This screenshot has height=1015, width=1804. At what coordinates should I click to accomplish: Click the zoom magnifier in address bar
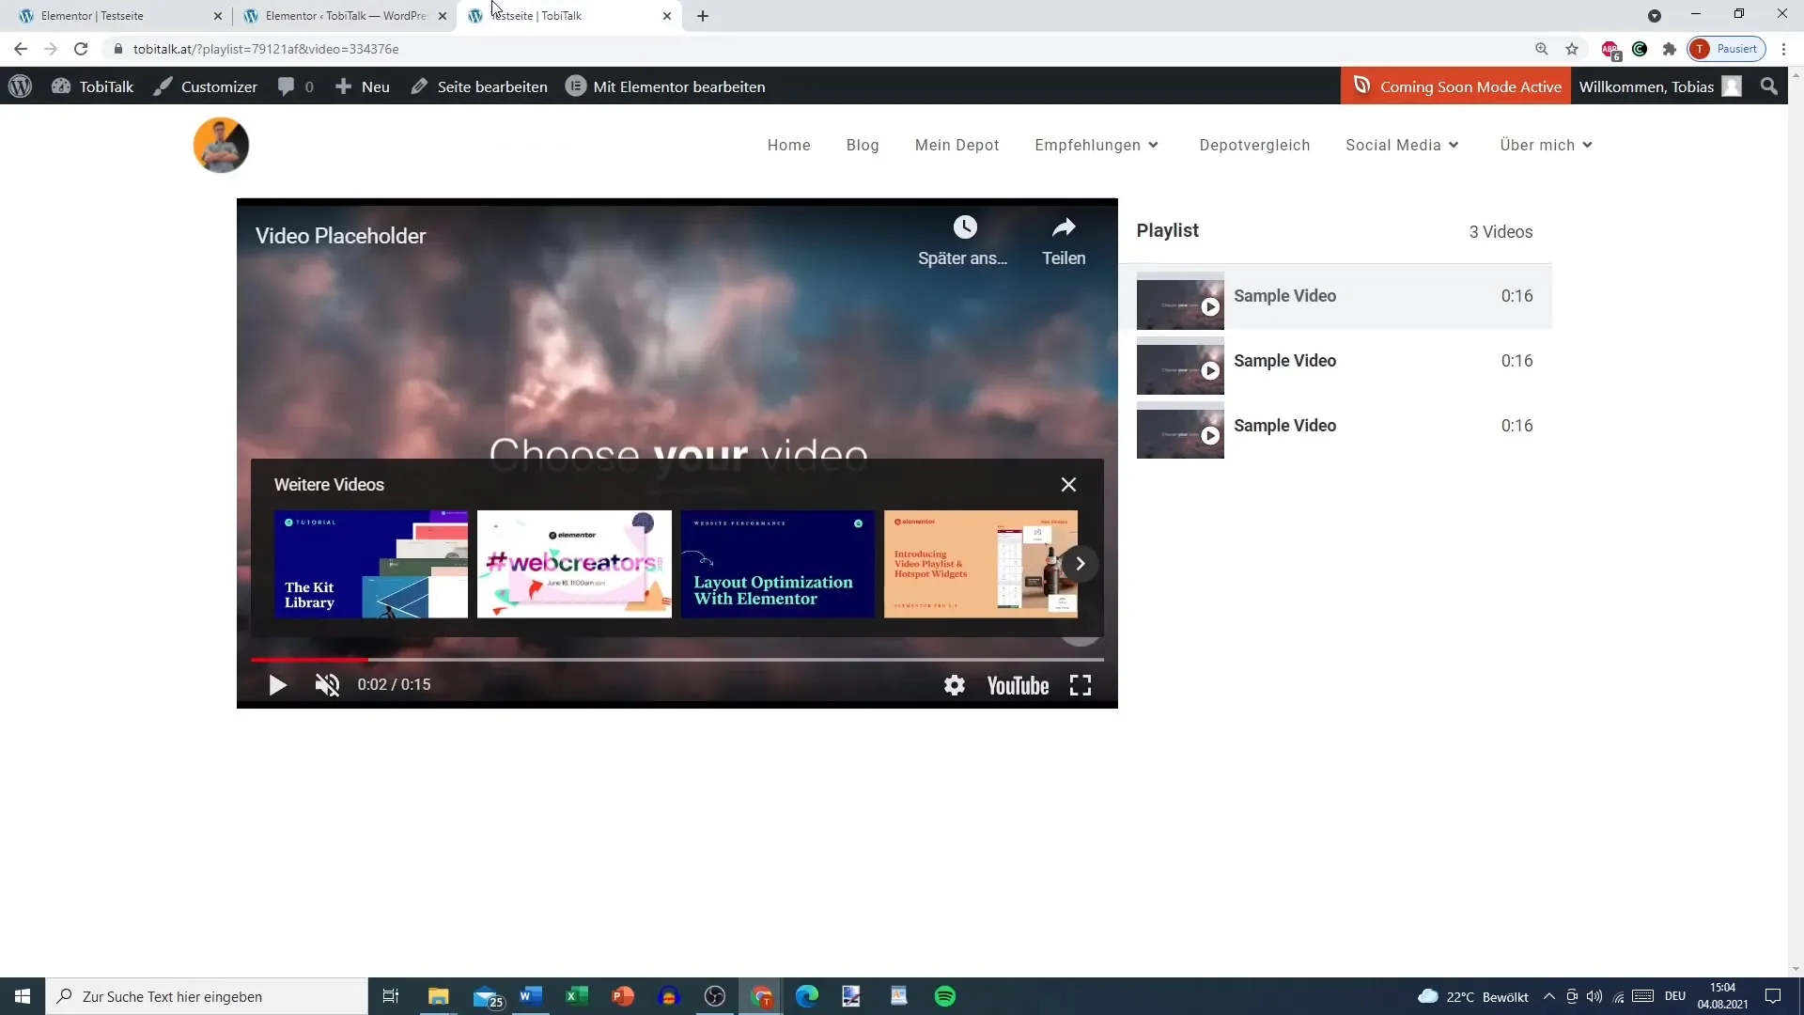(1541, 49)
